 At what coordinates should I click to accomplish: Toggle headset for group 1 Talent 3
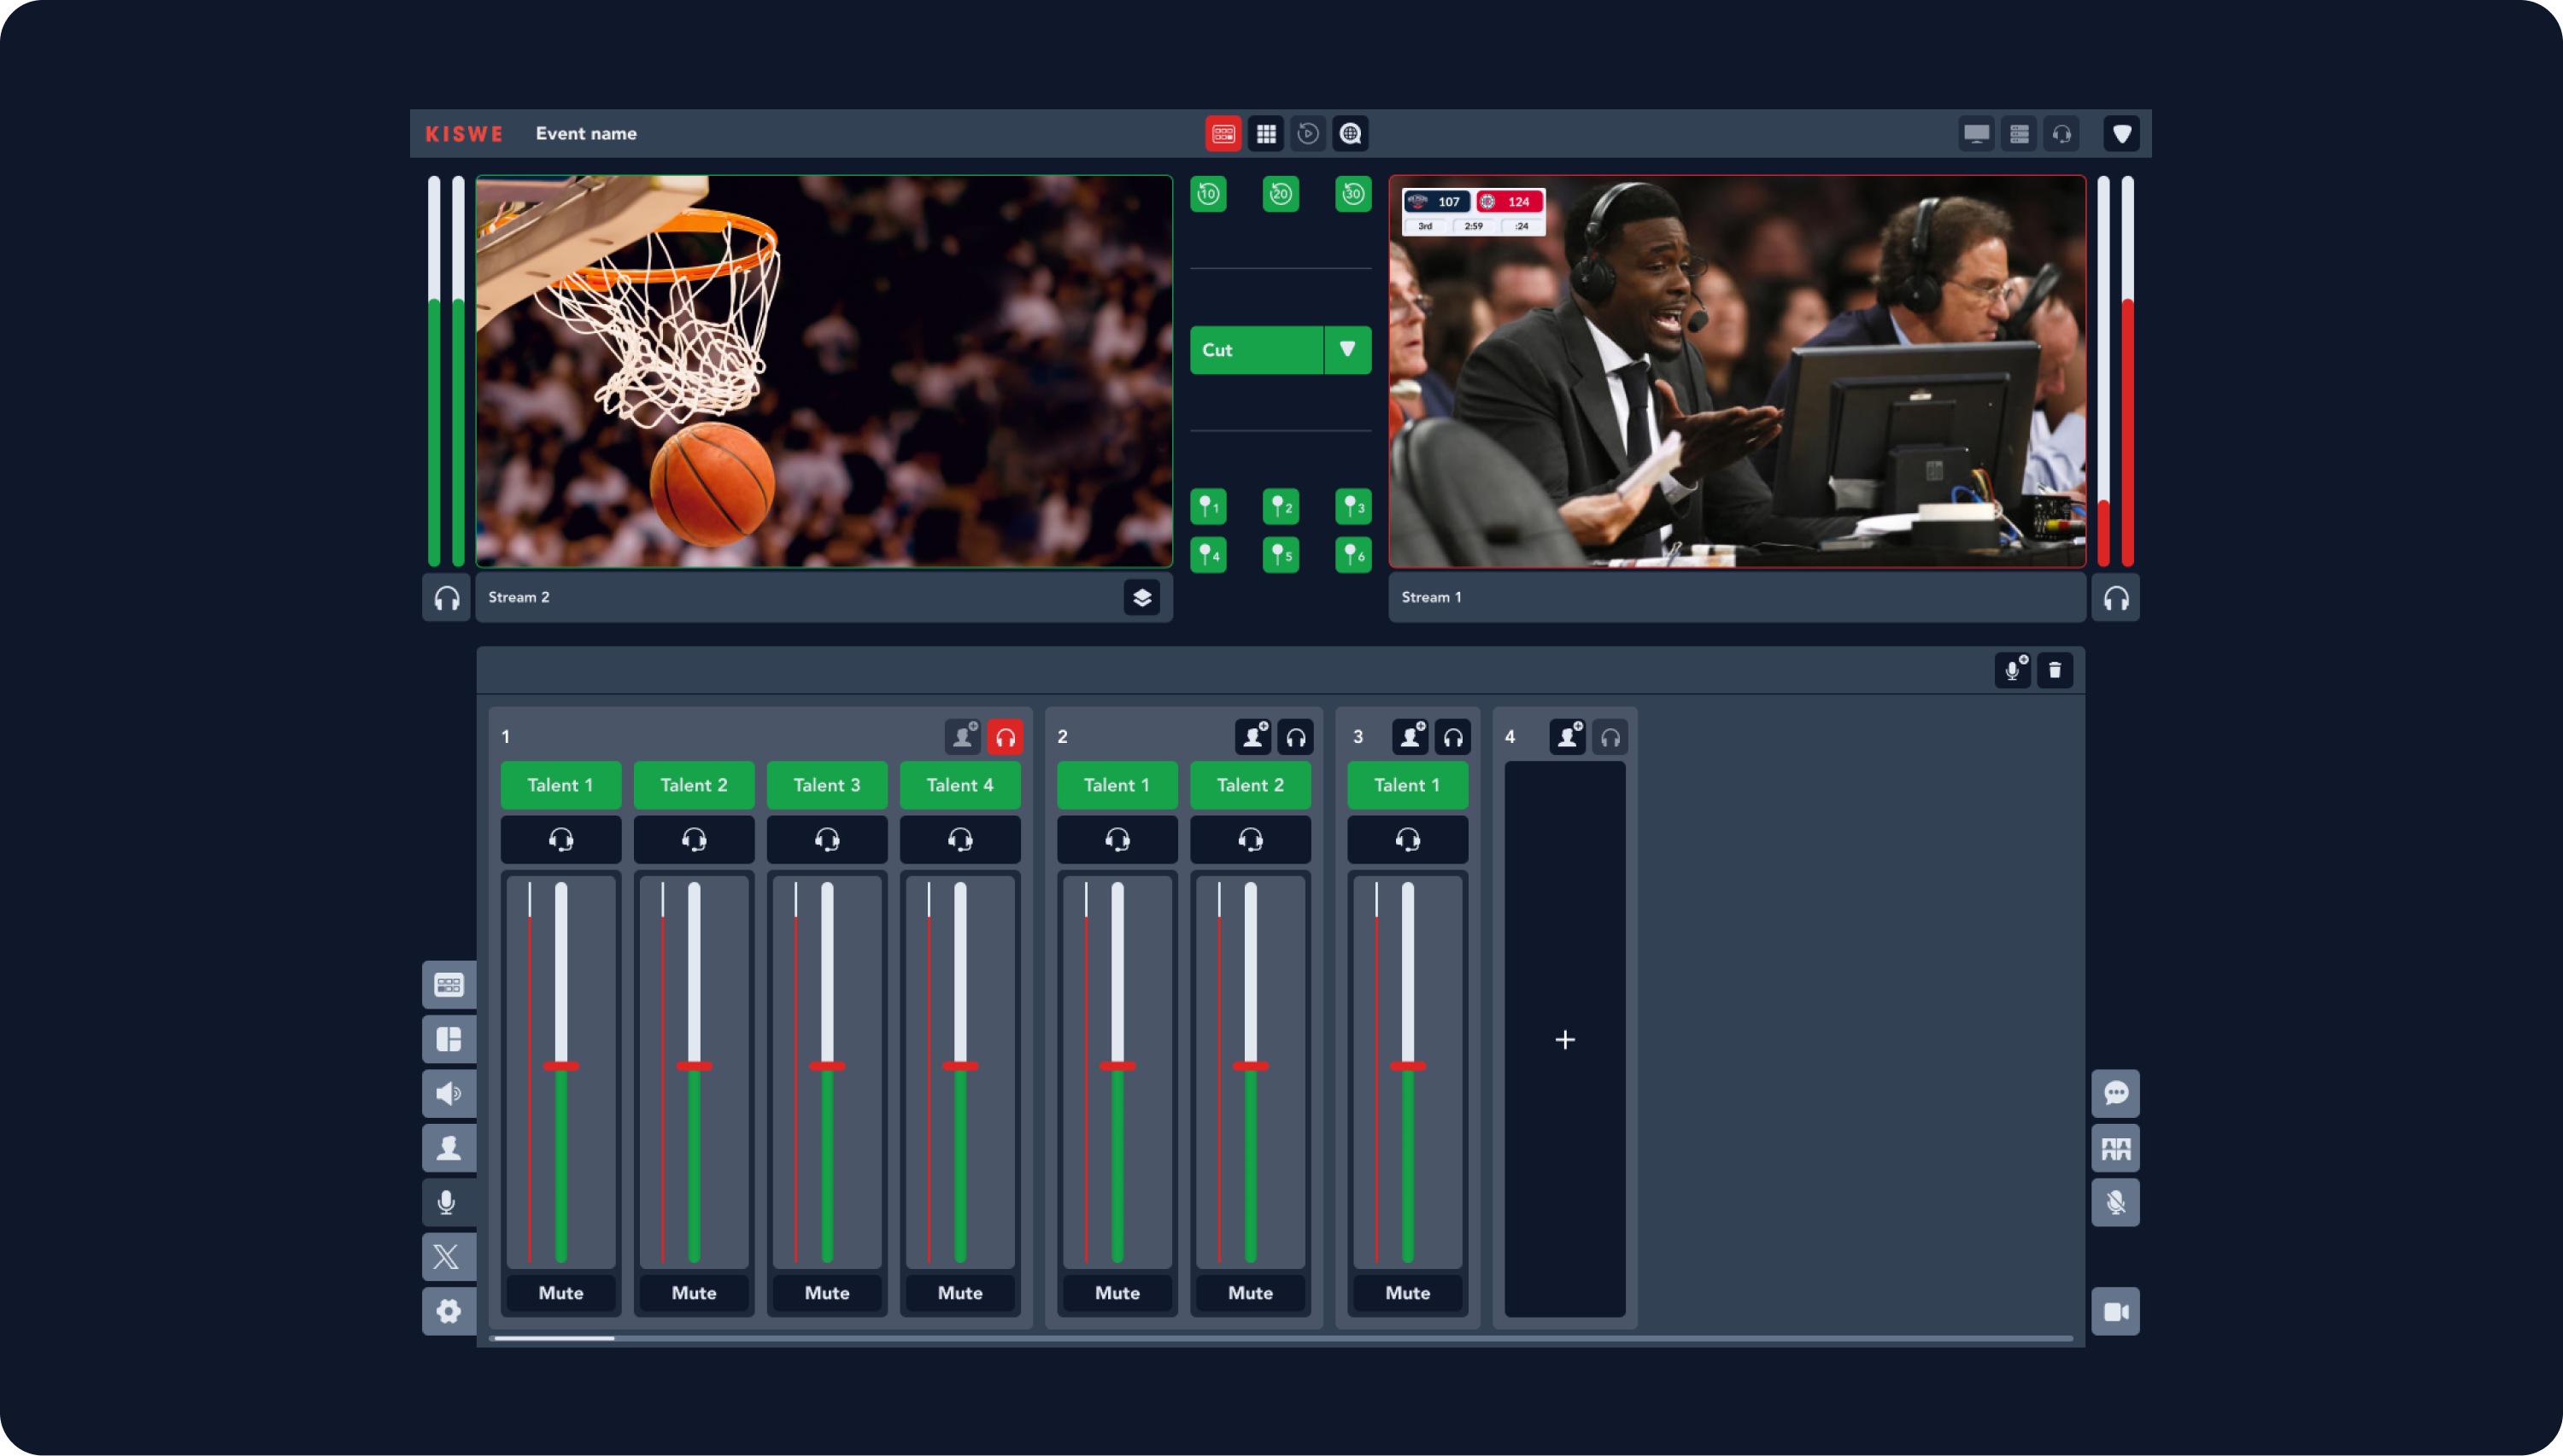pyautogui.click(x=827, y=840)
